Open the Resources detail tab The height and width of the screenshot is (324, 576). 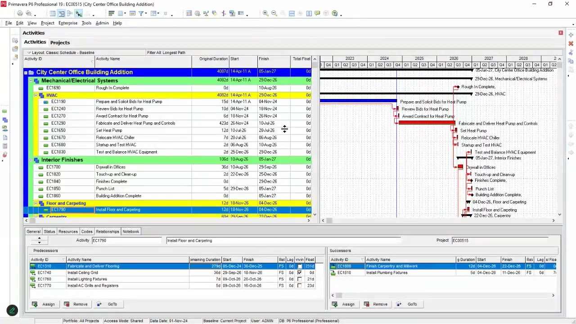click(x=68, y=232)
